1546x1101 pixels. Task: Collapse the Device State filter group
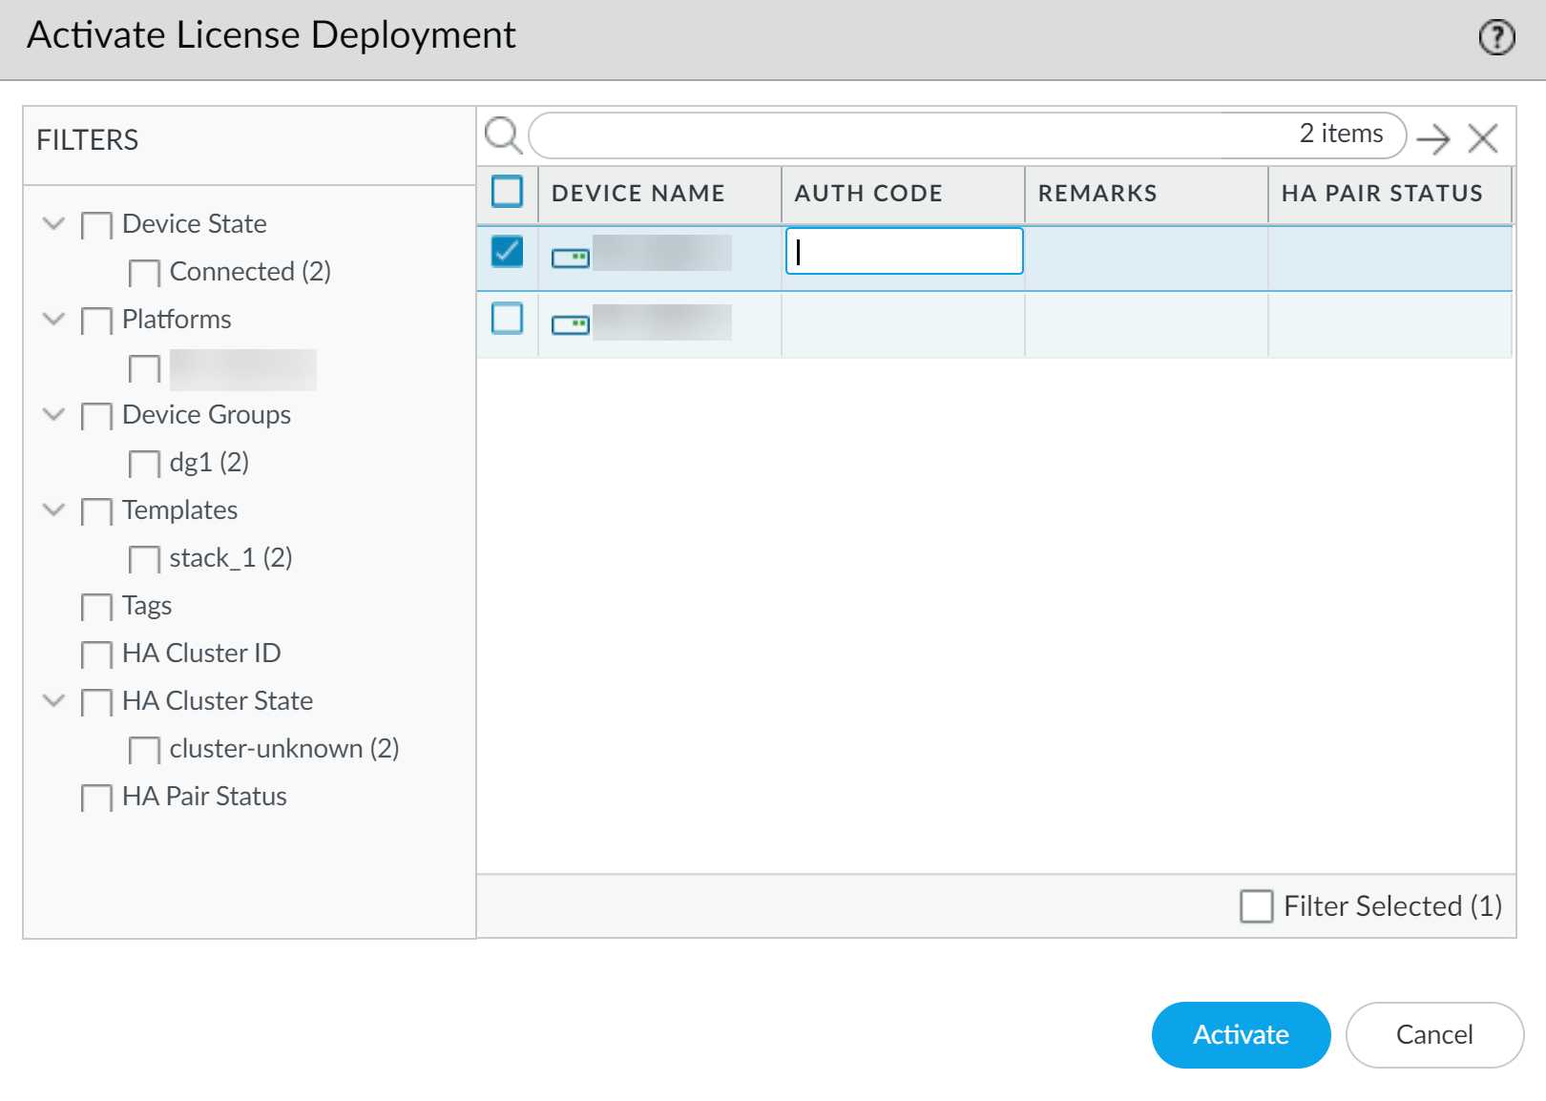[54, 223]
